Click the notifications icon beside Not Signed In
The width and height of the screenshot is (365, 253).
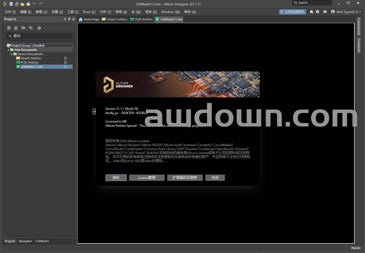(x=325, y=12)
